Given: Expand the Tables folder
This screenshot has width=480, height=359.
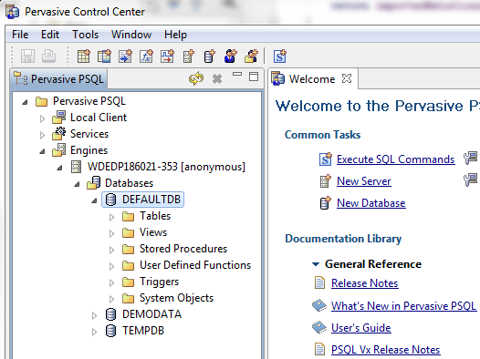Looking at the screenshot, I should click(111, 217).
